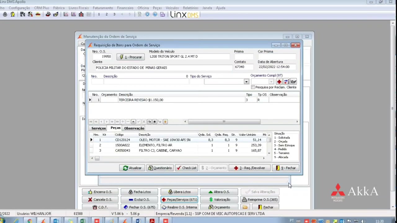
Task: Click the up-triangle edit icon in services navigator
Action: [133, 122]
